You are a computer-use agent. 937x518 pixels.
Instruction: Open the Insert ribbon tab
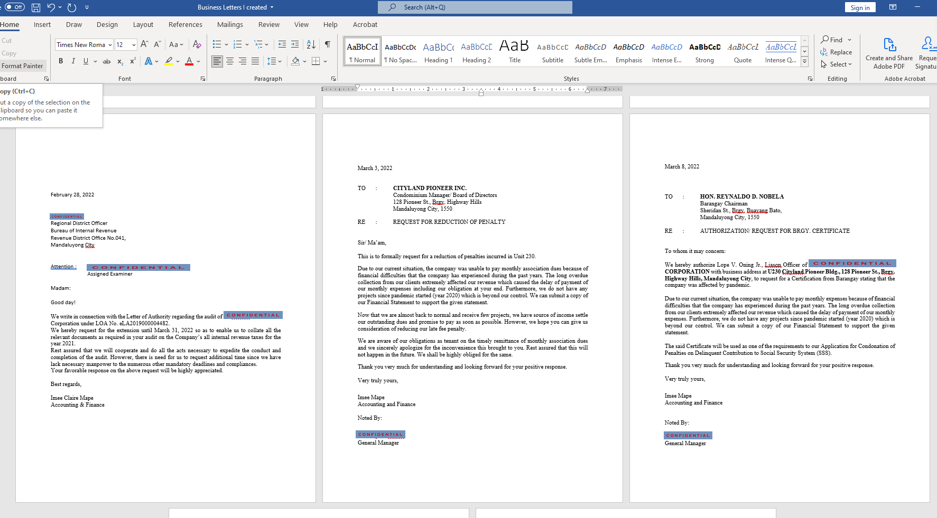(42, 24)
